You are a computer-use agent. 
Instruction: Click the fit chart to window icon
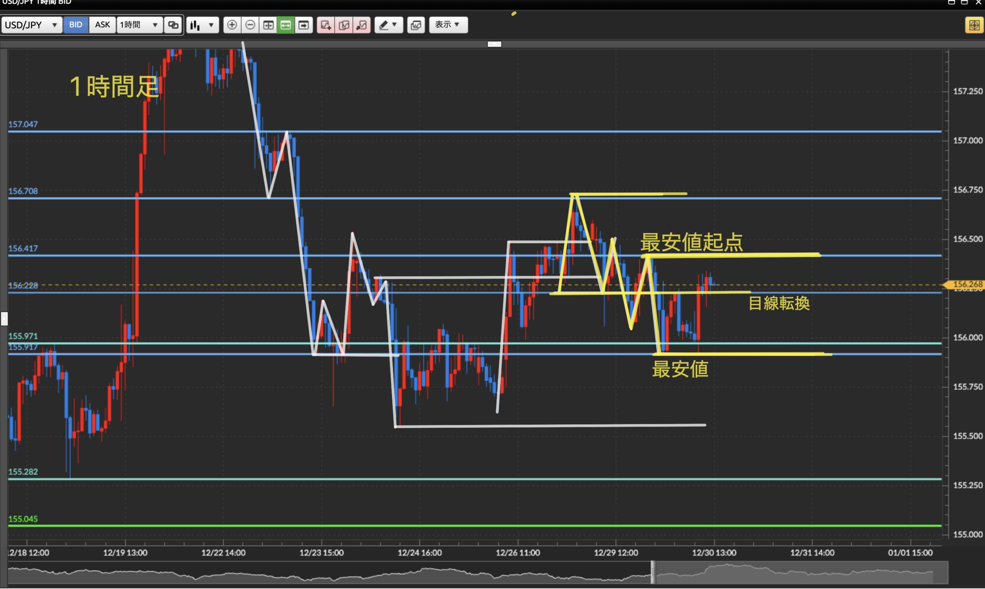tap(268, 25)
